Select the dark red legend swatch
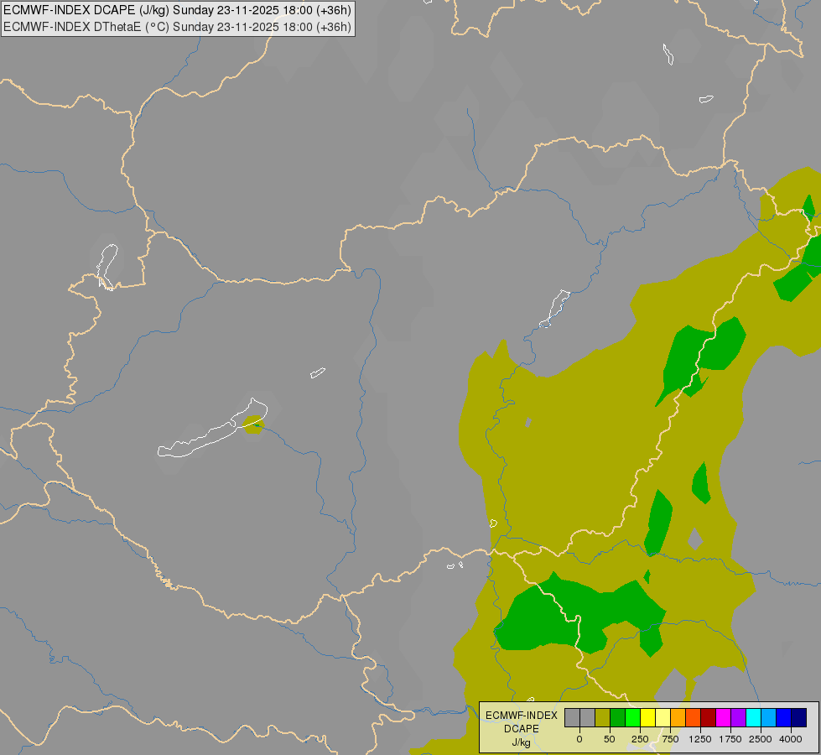Image resolution: width=821 pixels, height=755 pixels. 709,717
